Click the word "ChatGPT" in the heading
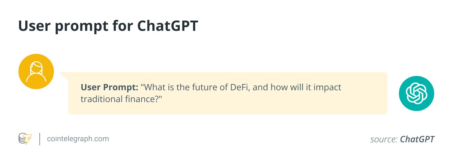This screenshot has width=453, height=164. point(168,26)
